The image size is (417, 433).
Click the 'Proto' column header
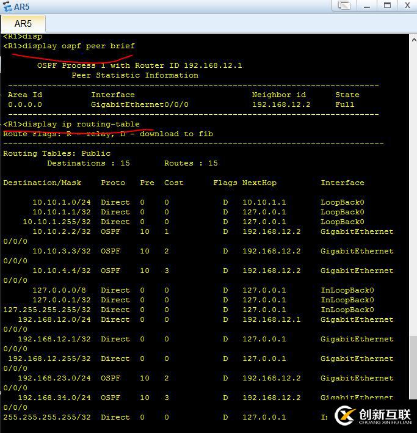pos(113,183)
